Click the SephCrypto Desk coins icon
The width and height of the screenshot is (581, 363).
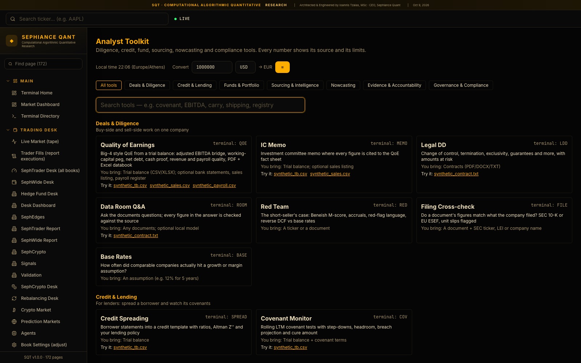click(x=14, y=287)
